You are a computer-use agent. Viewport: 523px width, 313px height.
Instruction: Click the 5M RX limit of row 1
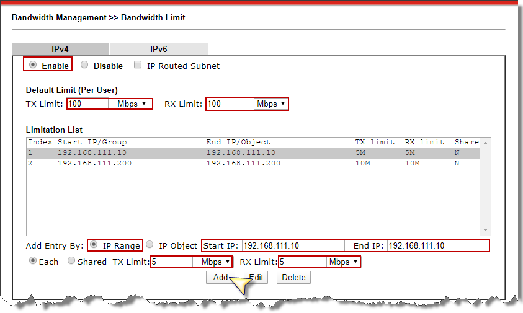coord(410,153)
